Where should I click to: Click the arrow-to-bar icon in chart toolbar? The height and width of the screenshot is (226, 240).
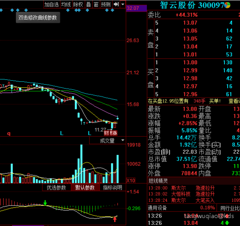(x=116, y=4)
